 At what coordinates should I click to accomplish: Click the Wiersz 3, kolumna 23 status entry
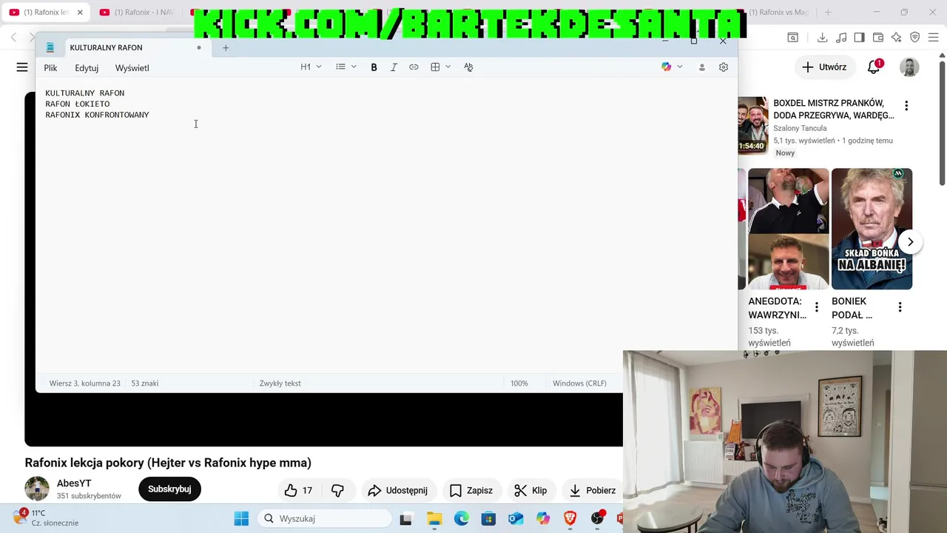[x=84, y=383]
